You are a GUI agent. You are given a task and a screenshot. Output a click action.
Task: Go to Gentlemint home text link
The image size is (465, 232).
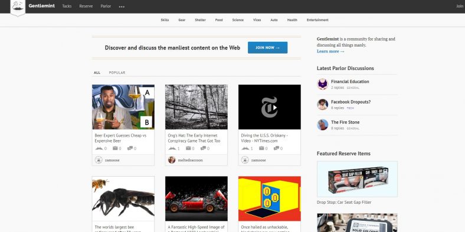click(x=41, y=6)
